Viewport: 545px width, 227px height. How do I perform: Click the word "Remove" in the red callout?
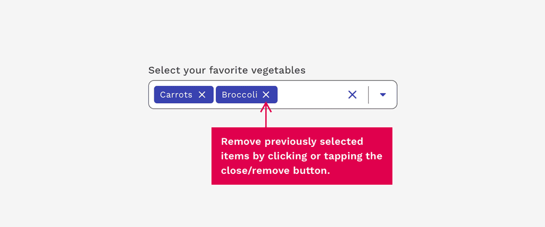[x=241, y=141]
